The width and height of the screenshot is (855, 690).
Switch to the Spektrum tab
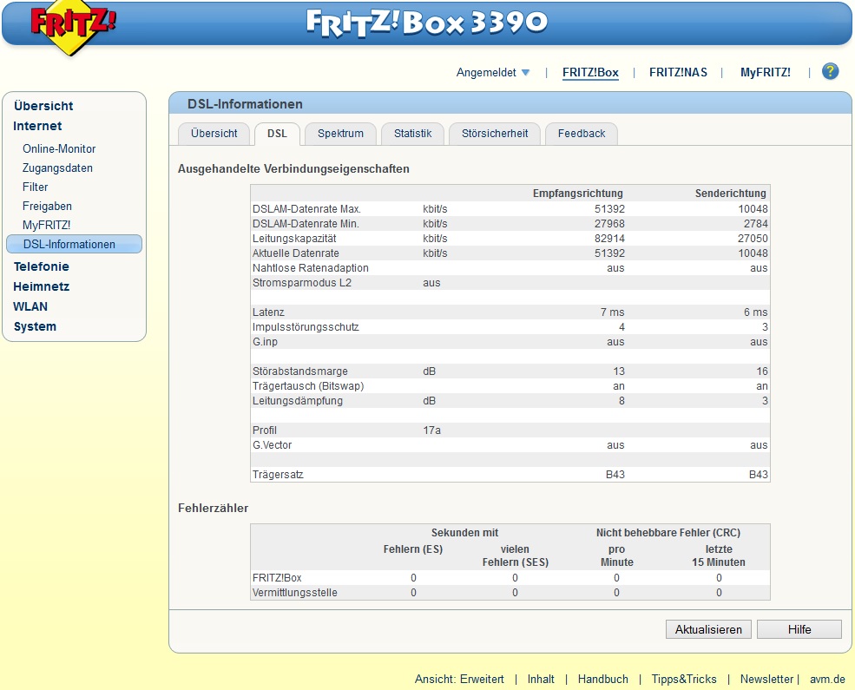(x=341, y=134)
